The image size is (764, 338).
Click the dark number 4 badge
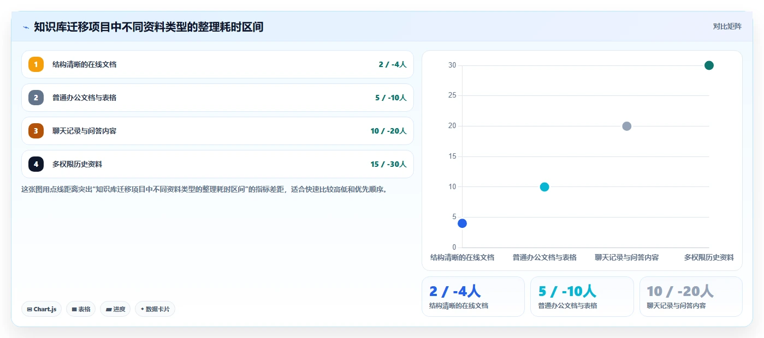tap(36, 164)
